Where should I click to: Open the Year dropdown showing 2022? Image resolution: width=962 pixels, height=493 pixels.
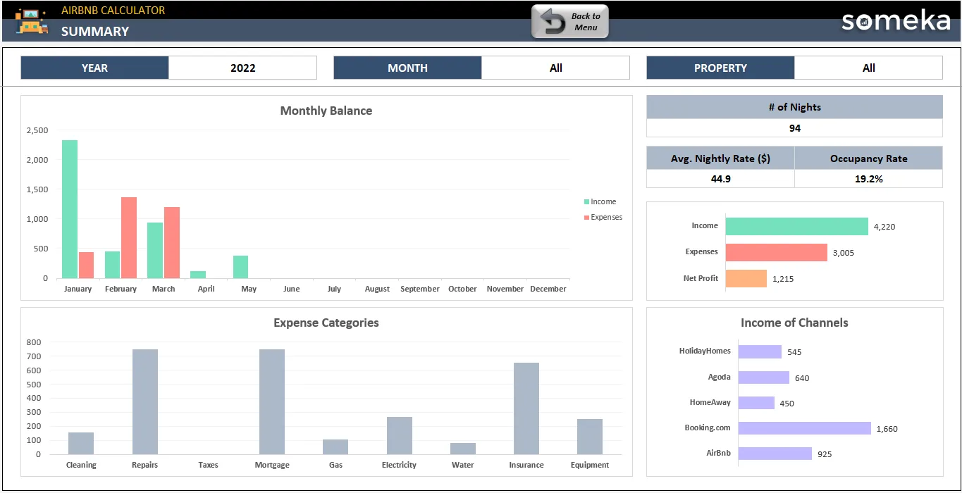click(x=243, y=68)
